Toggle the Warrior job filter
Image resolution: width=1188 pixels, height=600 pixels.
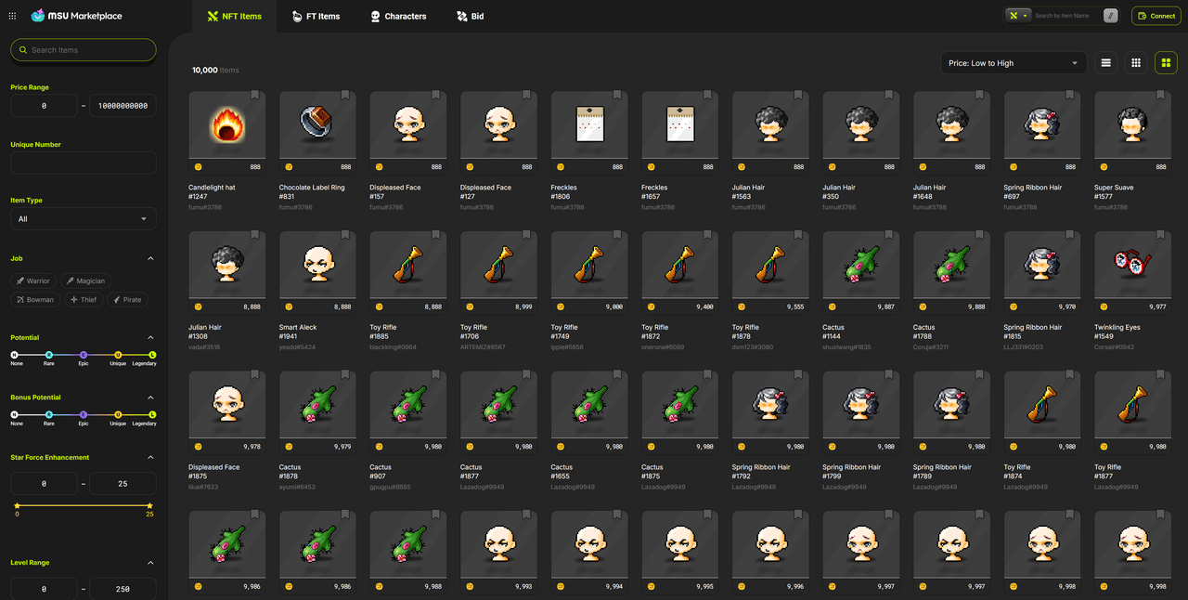(x=33, y=280)
